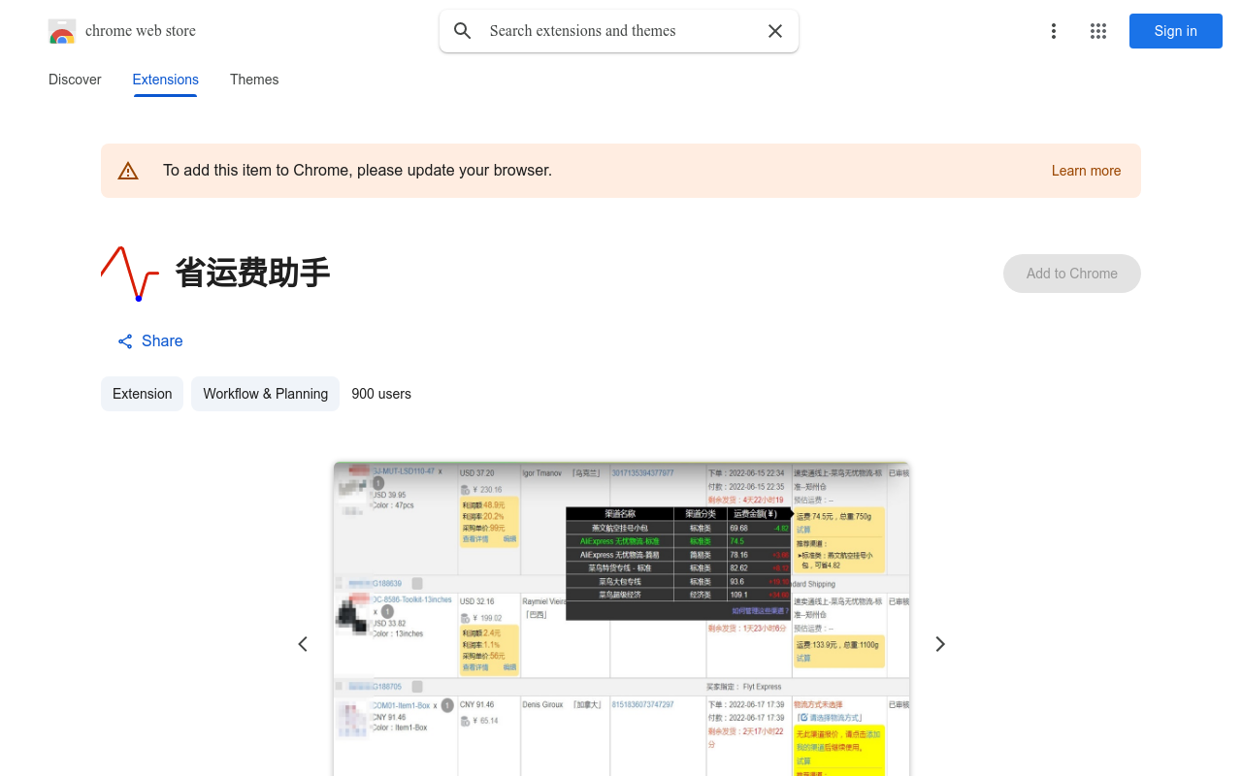
Task: Open the more options three-dot menu
Action: pos(1053,31)
